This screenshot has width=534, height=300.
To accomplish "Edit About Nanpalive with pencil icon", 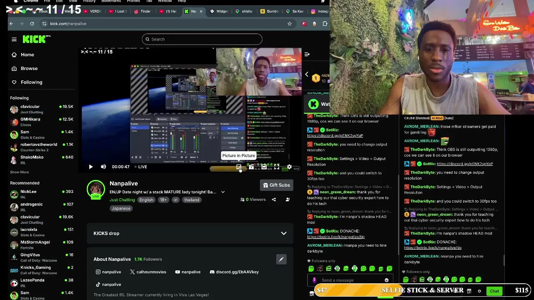I will click(x=281, y=259).
